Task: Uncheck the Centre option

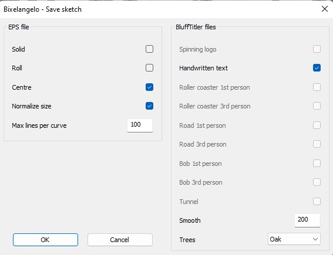Action: [149, 87]
